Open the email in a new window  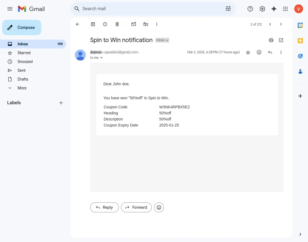pyautogui.click(x=281, y=40)
